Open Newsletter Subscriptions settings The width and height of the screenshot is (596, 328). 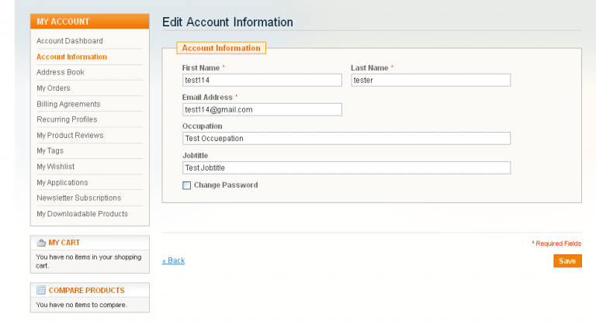78,199
